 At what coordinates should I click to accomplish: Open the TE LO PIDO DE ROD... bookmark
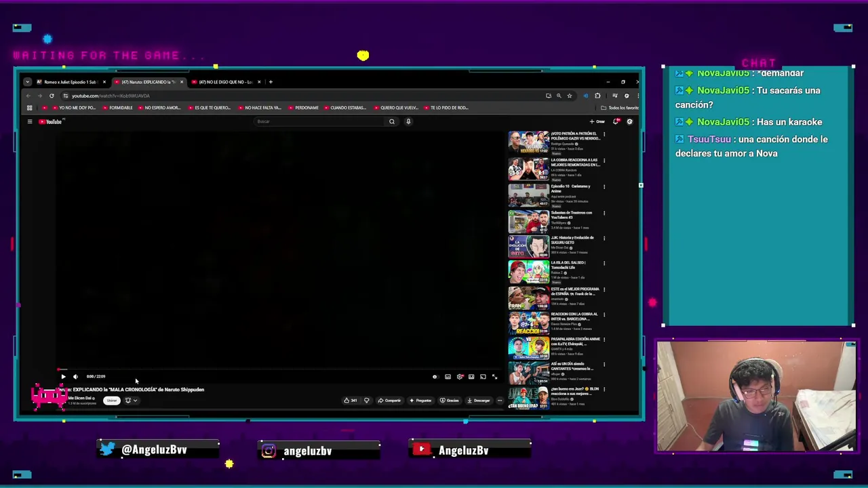[446, 108]
